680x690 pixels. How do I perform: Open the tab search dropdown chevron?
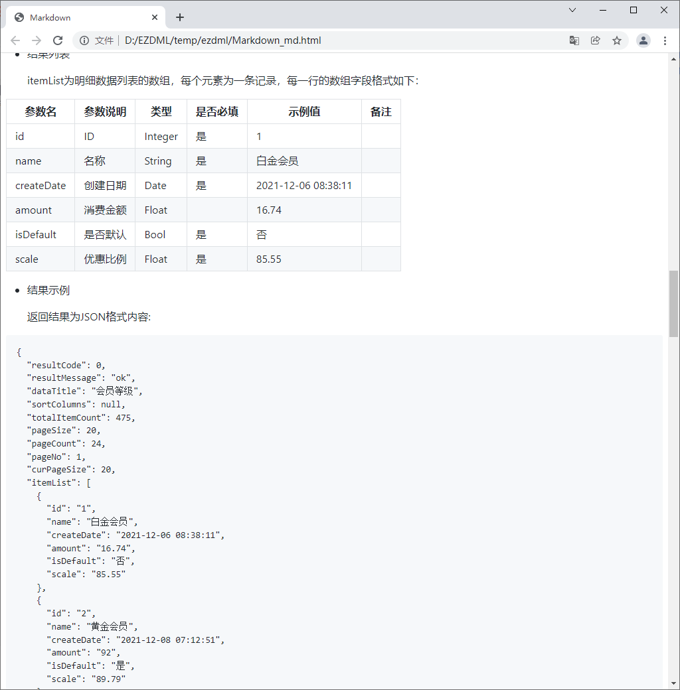(572, 11)
